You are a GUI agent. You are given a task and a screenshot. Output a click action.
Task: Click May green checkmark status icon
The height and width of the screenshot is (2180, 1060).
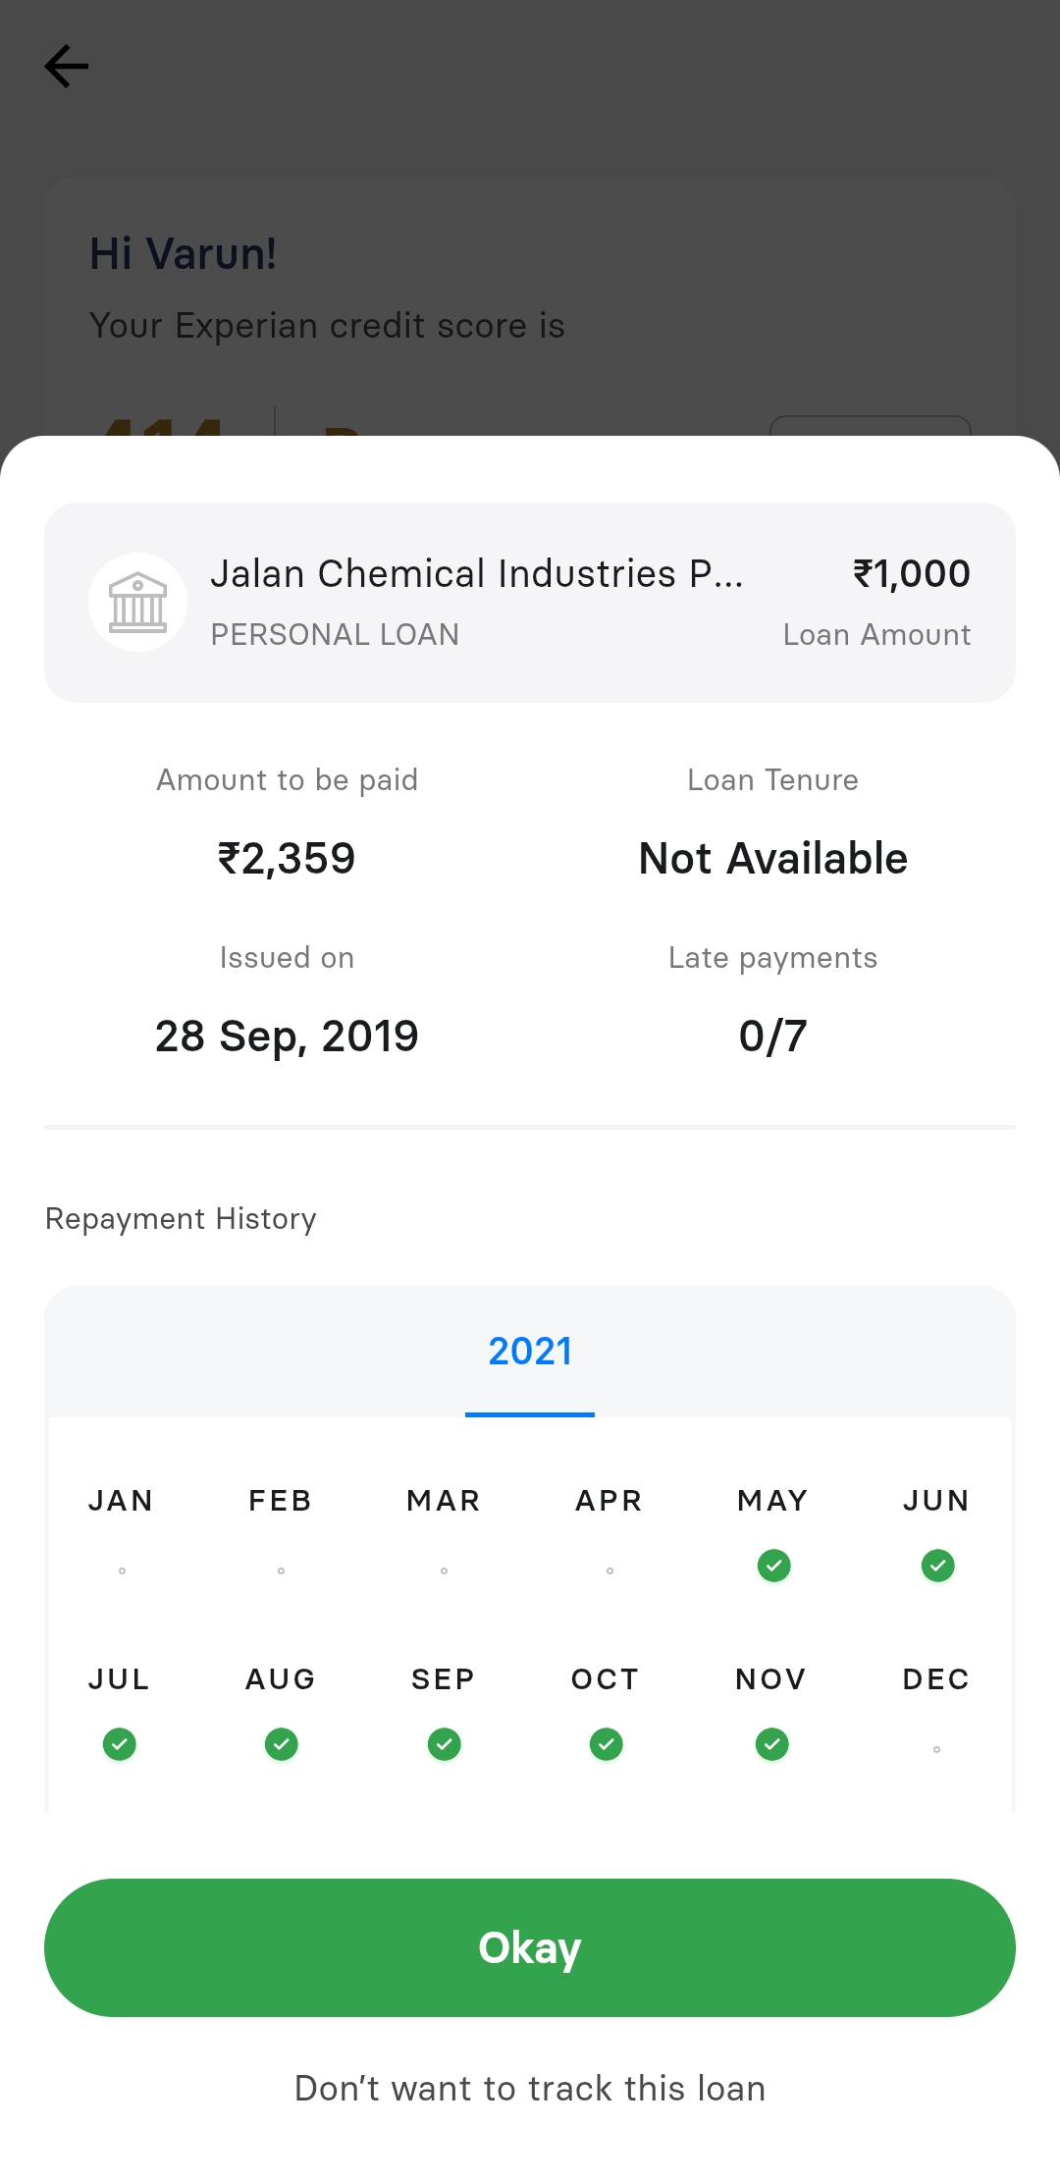[x=773, y=1566]
